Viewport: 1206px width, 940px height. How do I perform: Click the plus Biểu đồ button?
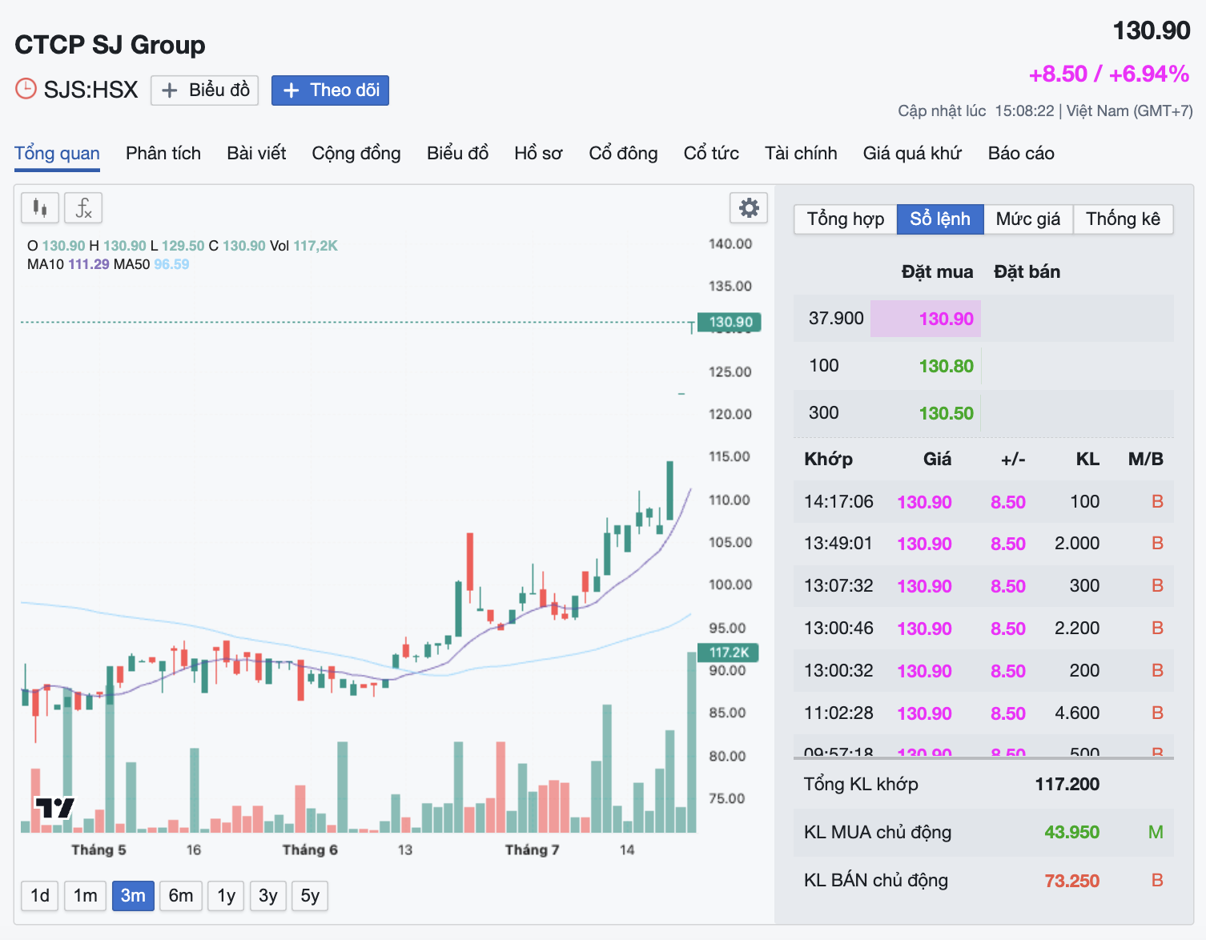(205, 90)
